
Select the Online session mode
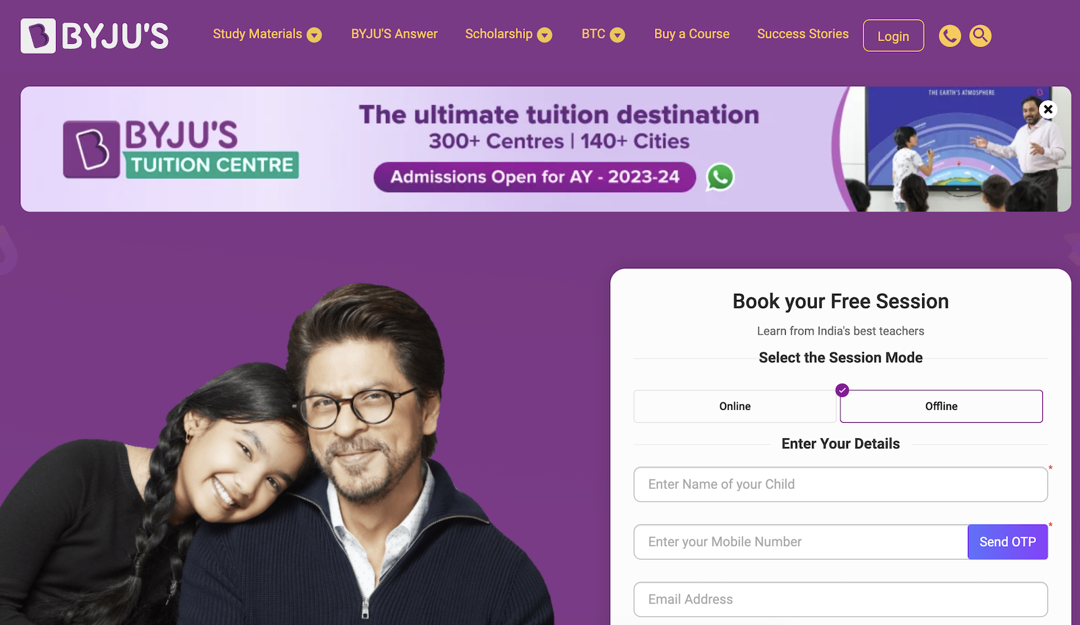734,407
